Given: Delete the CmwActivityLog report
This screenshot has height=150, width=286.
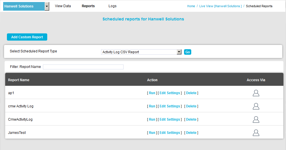Looking at the screenshot, I should click(x=191, y=119).
